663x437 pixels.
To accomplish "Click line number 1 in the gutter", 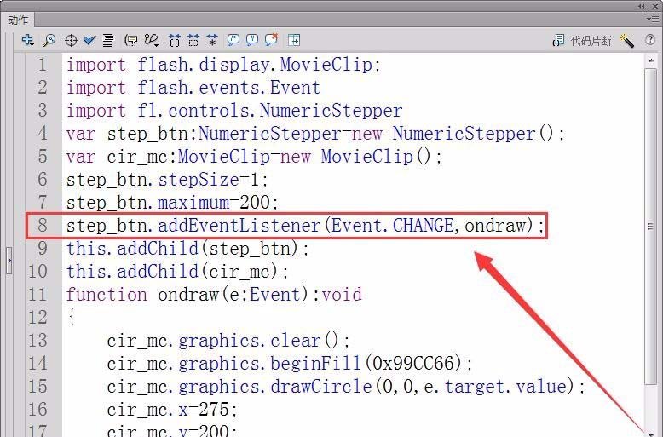I will [43, 65].
